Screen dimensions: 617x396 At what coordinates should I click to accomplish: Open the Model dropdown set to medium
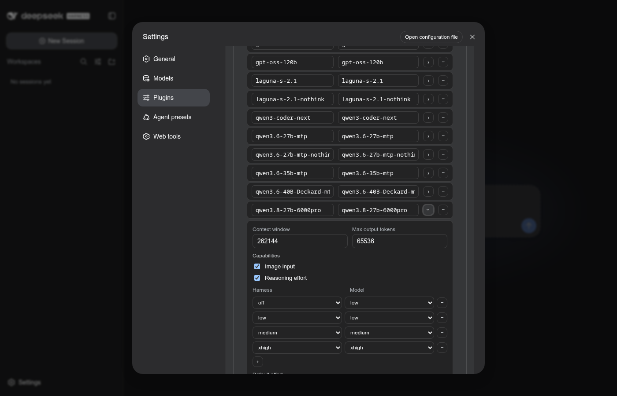coord(389,333)
